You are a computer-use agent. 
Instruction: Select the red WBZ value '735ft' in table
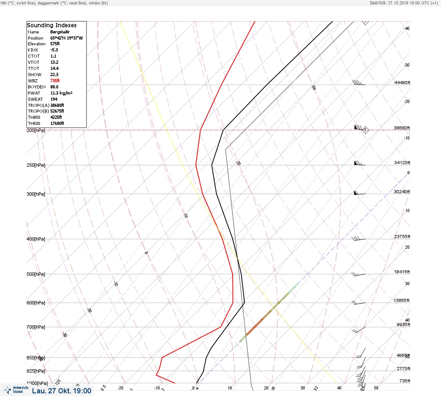click(55, 81)
